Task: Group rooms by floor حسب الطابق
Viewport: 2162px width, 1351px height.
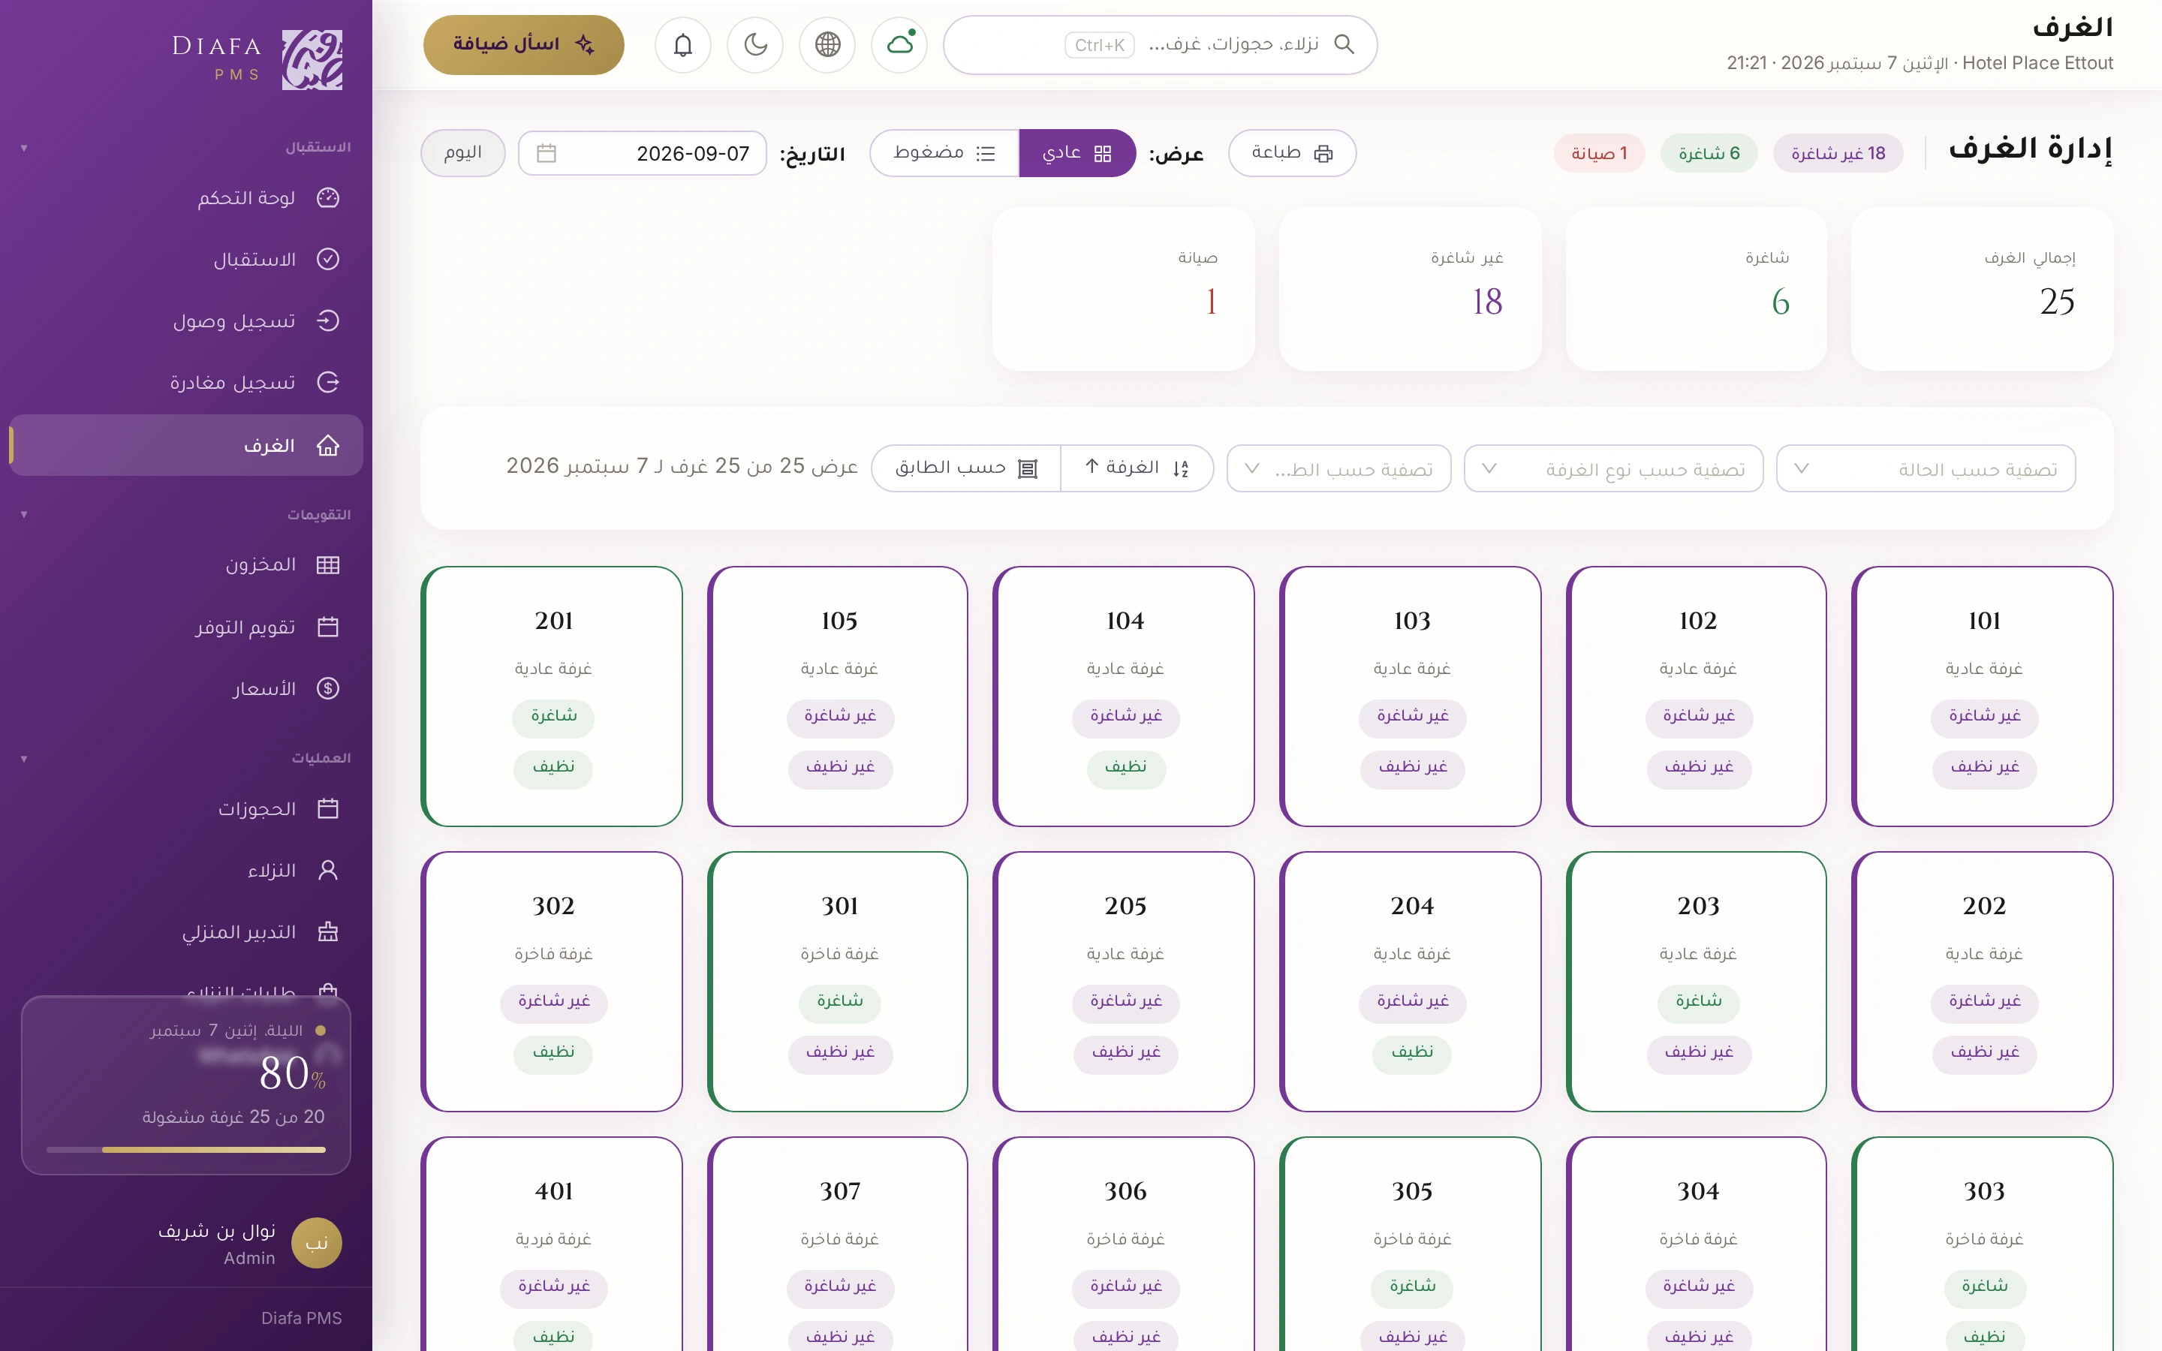Action: pos(965,468)
